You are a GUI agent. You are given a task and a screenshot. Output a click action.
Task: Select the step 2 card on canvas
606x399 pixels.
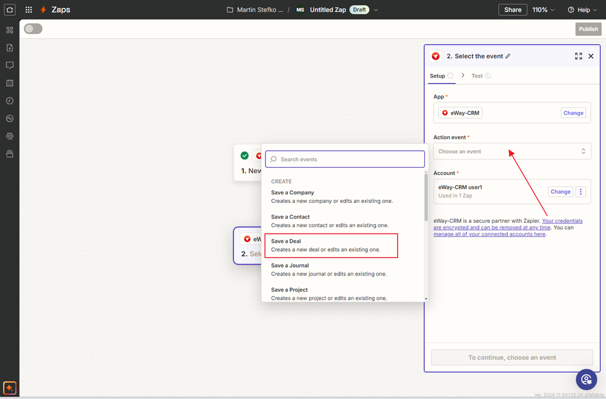247,246
